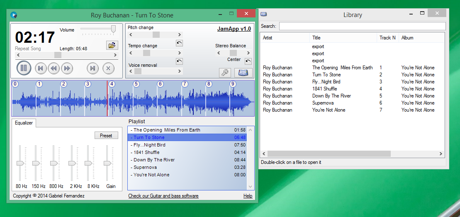The width and height of the screenshot is (460, 217).
Task: Select the Equalizer tab
Action: (24, 123)
